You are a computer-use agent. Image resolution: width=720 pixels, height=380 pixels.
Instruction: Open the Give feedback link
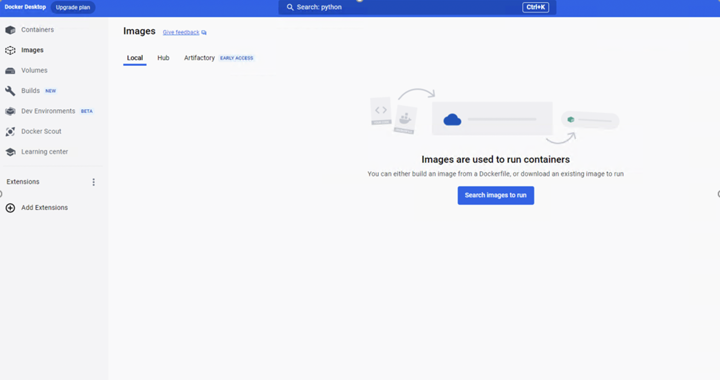point(181,32)
